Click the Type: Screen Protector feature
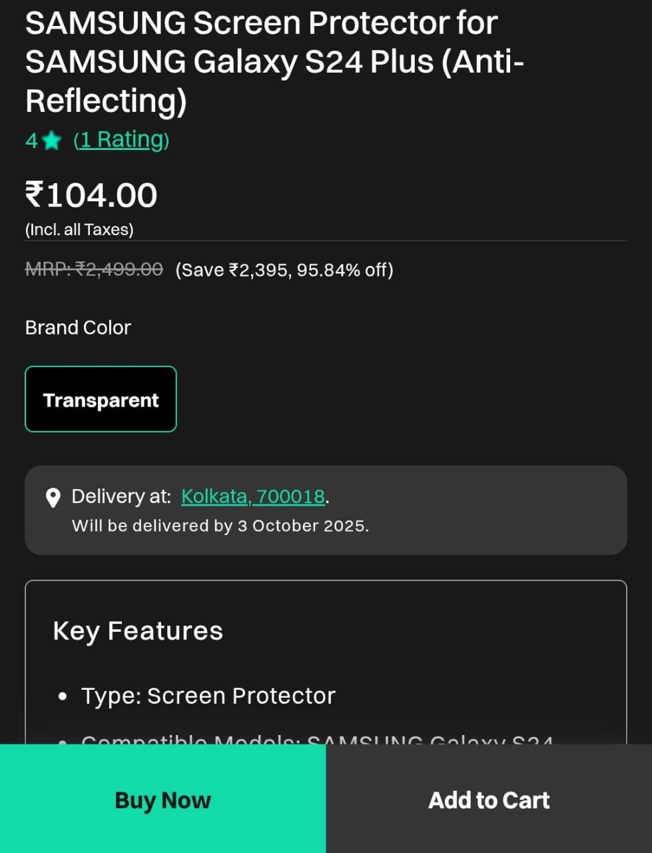The image size is (652, 853). click(208, 696)
